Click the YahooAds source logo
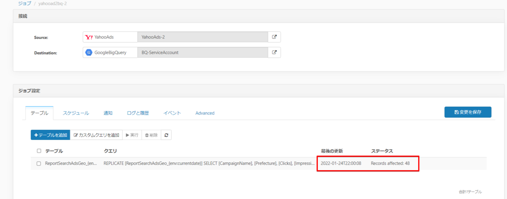 (x=89, y=37)
